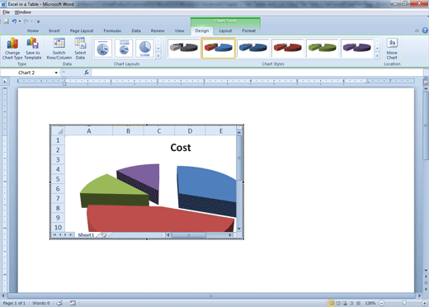
Task: Click the Sheet1 worksheet tab
Action: (x=86, y=235)
